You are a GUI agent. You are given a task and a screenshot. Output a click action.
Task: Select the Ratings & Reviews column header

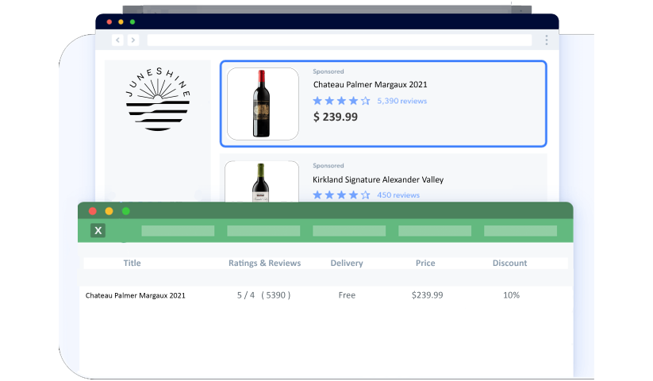click(x=264, y=264)
